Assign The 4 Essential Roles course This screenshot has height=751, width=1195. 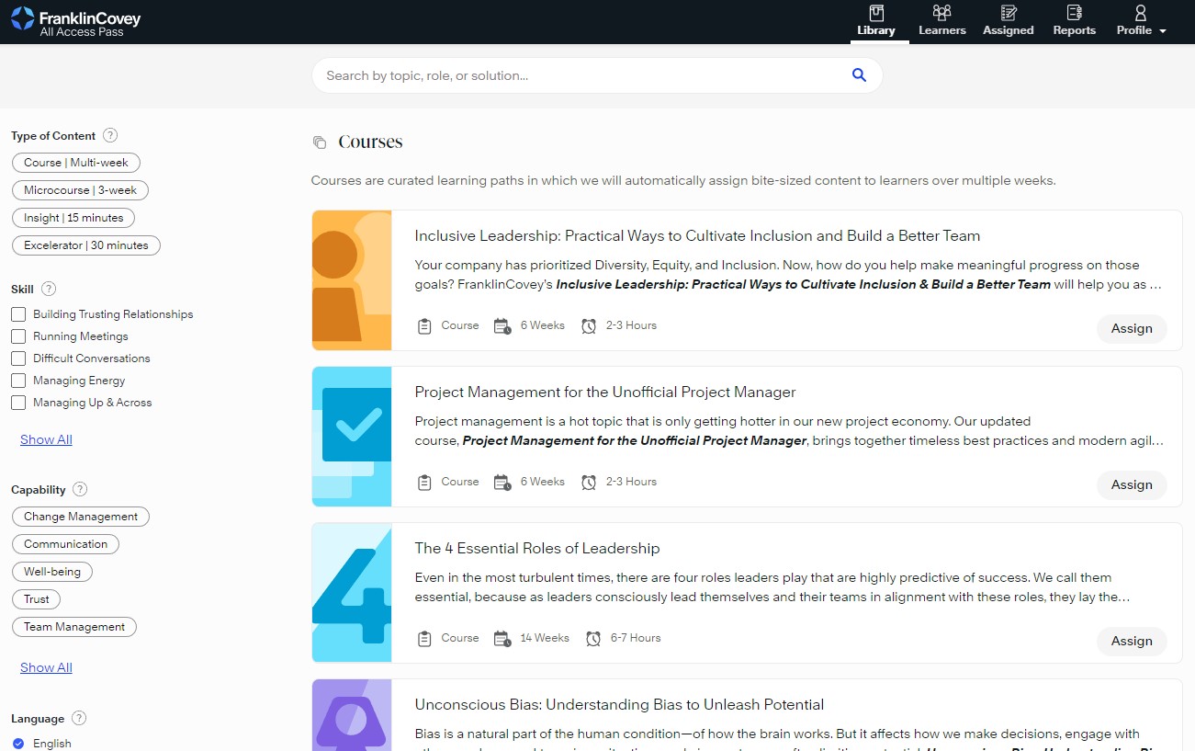click(1132, 641)
